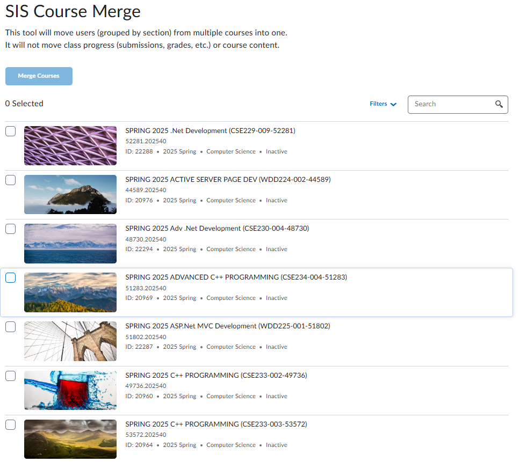
Task: Click the mountain island course image
Action: click(70, 195)
